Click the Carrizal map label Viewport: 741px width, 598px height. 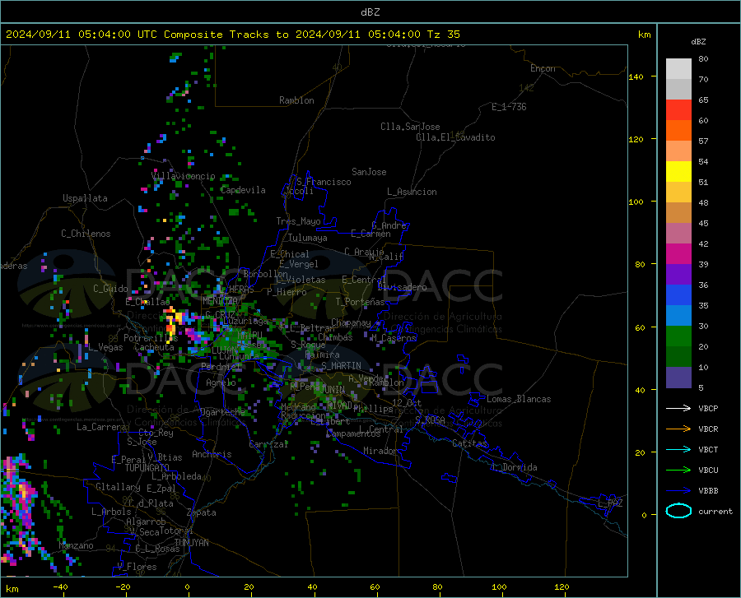(268, 444)
